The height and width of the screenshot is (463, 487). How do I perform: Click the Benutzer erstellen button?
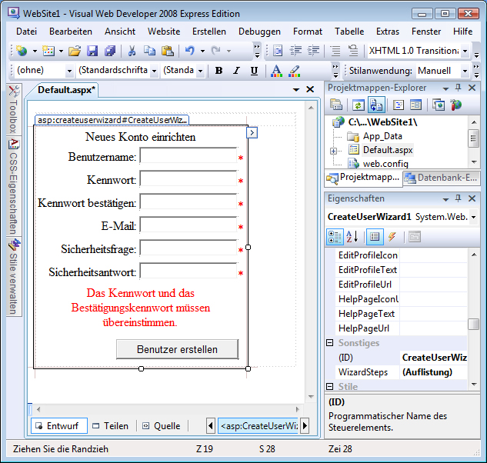point(178,349)
